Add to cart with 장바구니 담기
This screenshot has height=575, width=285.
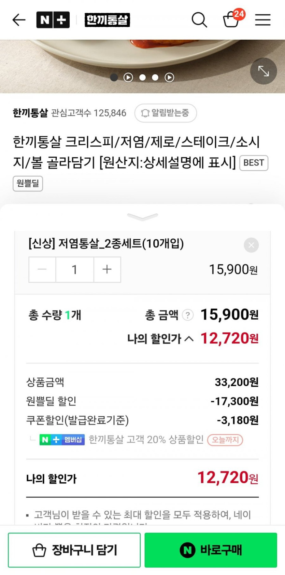74,550
